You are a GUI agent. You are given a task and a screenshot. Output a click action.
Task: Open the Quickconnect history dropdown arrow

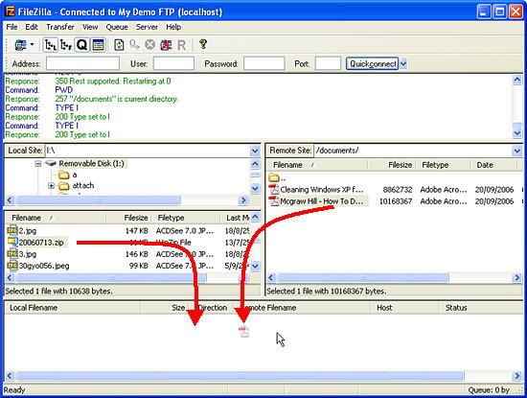tap(403, 63)
